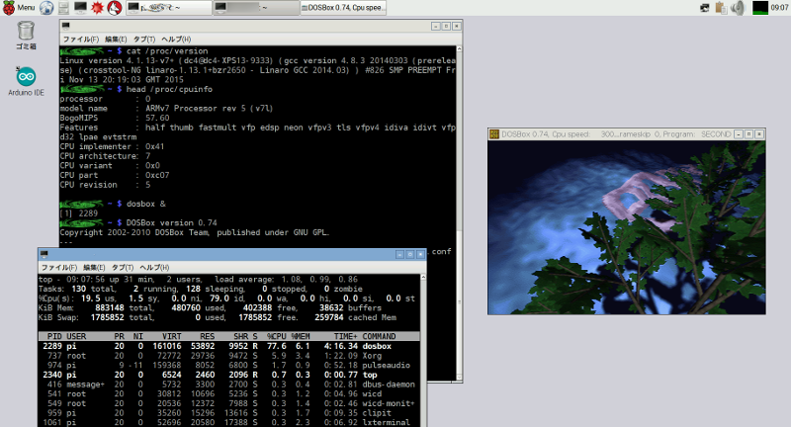Click the 'head /proc/cpuinfo' command line

click(169, 89)
